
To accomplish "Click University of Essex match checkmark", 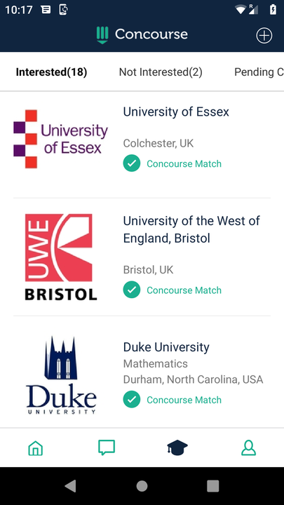I will tap(132, 163).
